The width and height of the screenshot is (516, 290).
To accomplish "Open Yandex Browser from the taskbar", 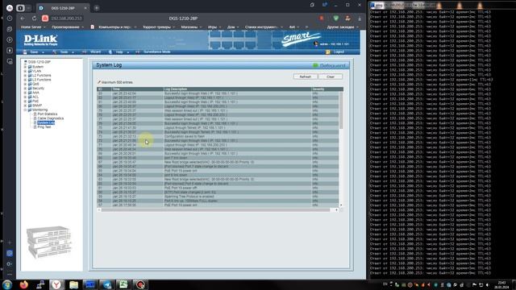I will tap(56, 284).
